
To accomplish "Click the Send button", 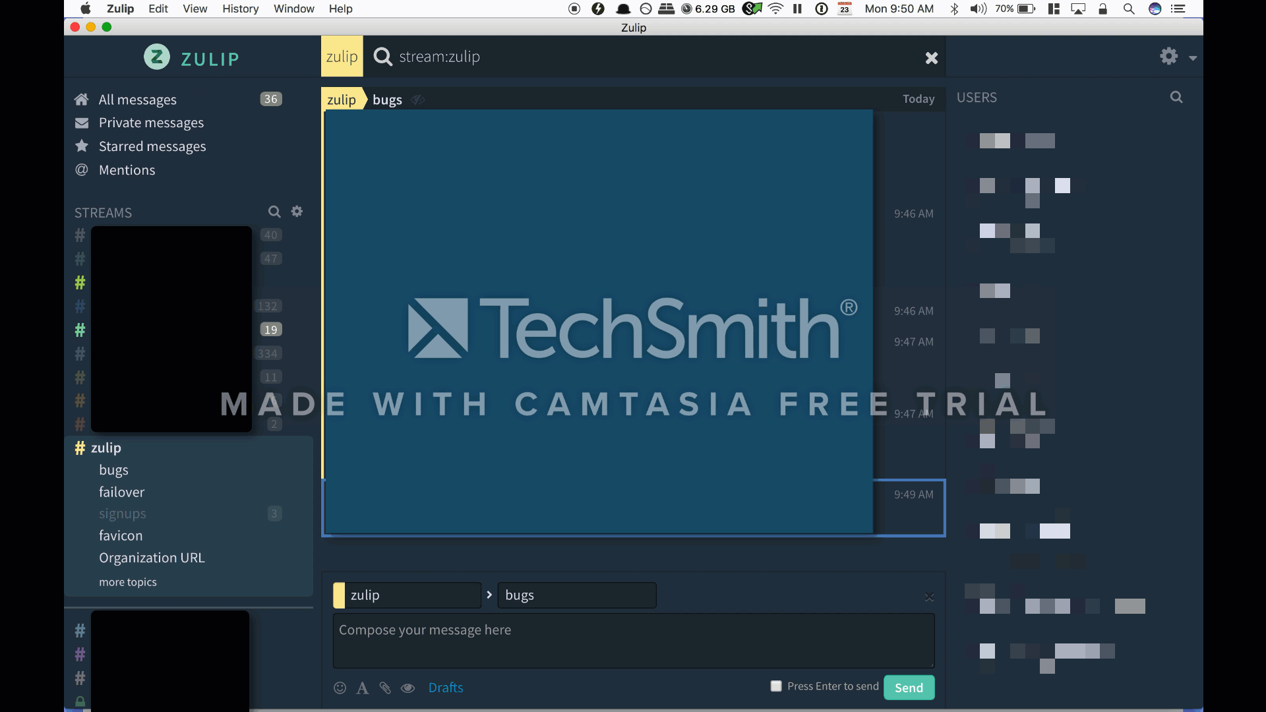I will pos(909,688).
